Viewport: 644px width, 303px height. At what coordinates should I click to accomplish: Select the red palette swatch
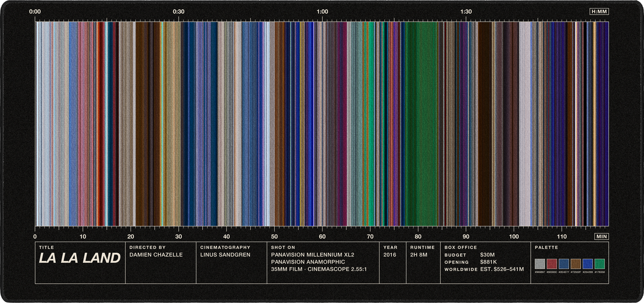pos(552,263)
